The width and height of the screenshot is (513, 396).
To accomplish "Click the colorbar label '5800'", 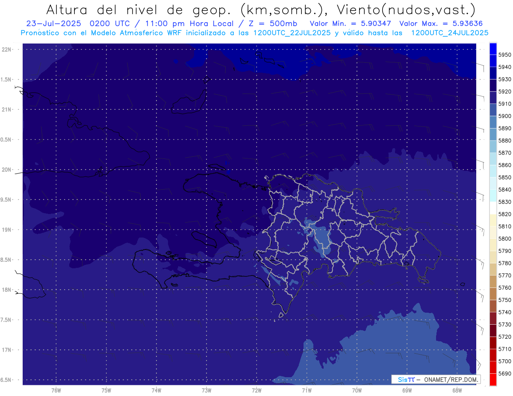I will (x=505, y=238).
